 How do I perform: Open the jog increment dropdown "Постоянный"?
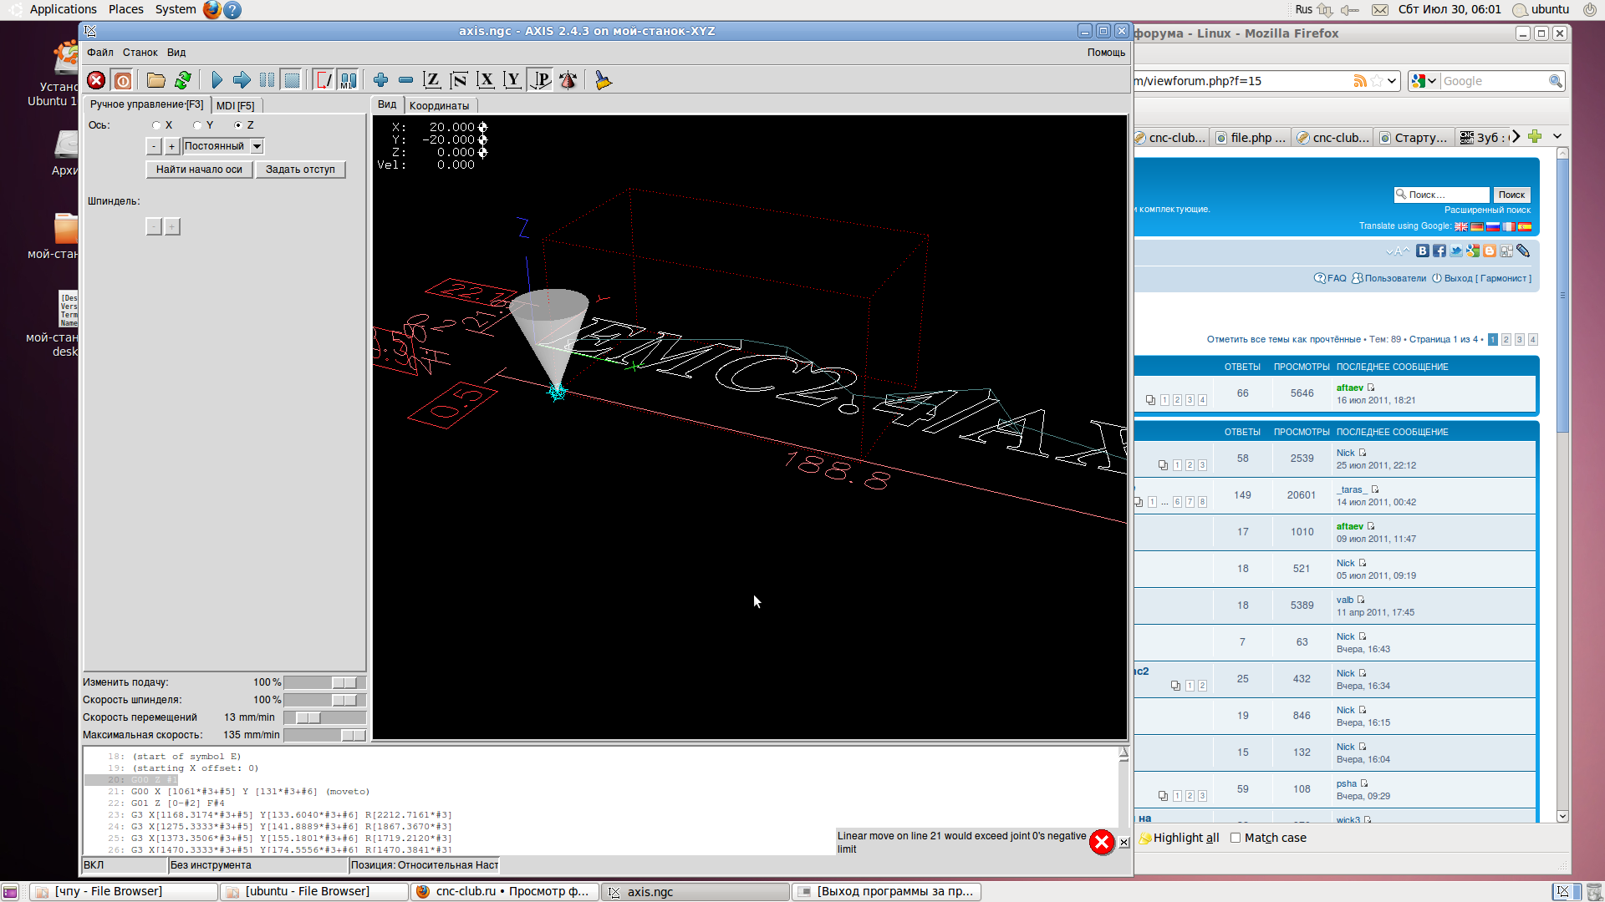(x=257, y=146)
